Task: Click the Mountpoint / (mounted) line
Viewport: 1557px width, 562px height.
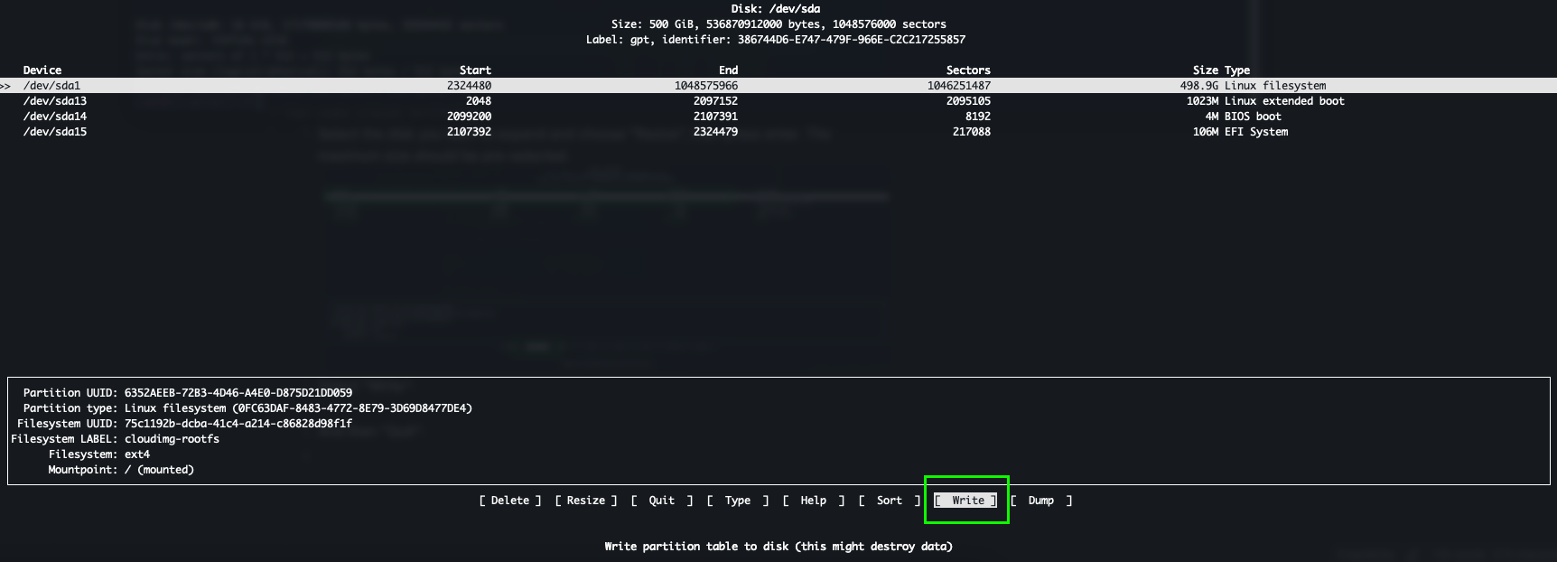Action: coord(121,470)
